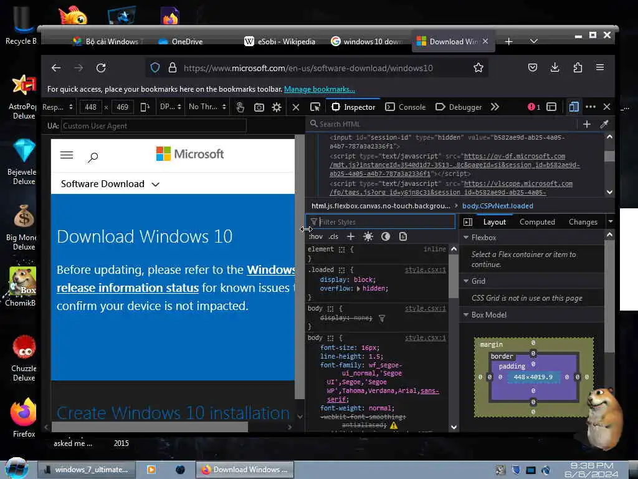Open release information status link
The image size is (638, 479).
pos(128,288)
